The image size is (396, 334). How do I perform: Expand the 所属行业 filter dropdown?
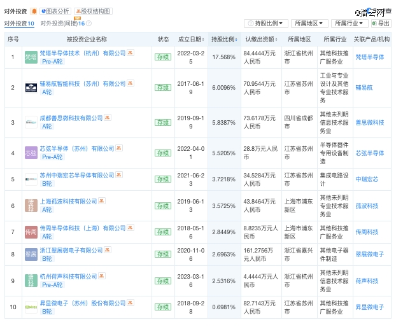point(349,24)
